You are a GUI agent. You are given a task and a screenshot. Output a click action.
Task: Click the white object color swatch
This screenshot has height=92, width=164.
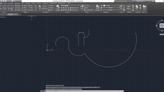coord(104,6)
